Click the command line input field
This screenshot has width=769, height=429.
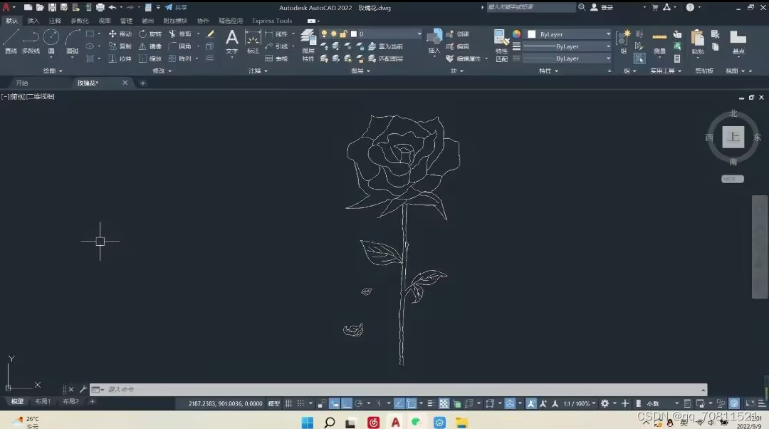398,389
